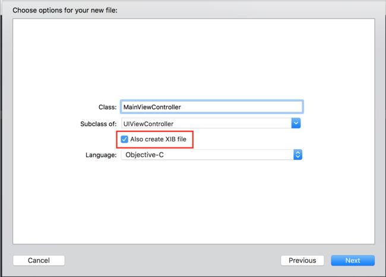Image resolution: width=386 pixels, height=277 pixels.
Task: Click the up-down arrows on Language popup
Action: pyautogui.click(x=298, y=155)
